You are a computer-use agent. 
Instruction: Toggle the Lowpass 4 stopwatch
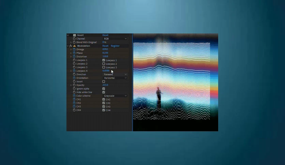coord(74,71)
